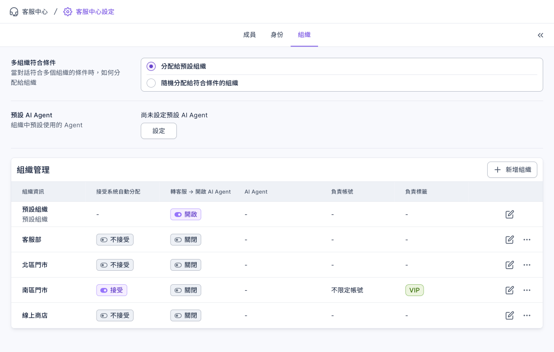554x352 pixels.
Task: Click 不限定帳號 cell in 南區門市 row
Action: (x=347, y=290)
